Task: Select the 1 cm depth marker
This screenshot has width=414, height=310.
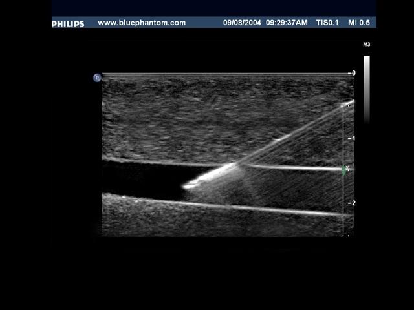Action: coord(353,138)
